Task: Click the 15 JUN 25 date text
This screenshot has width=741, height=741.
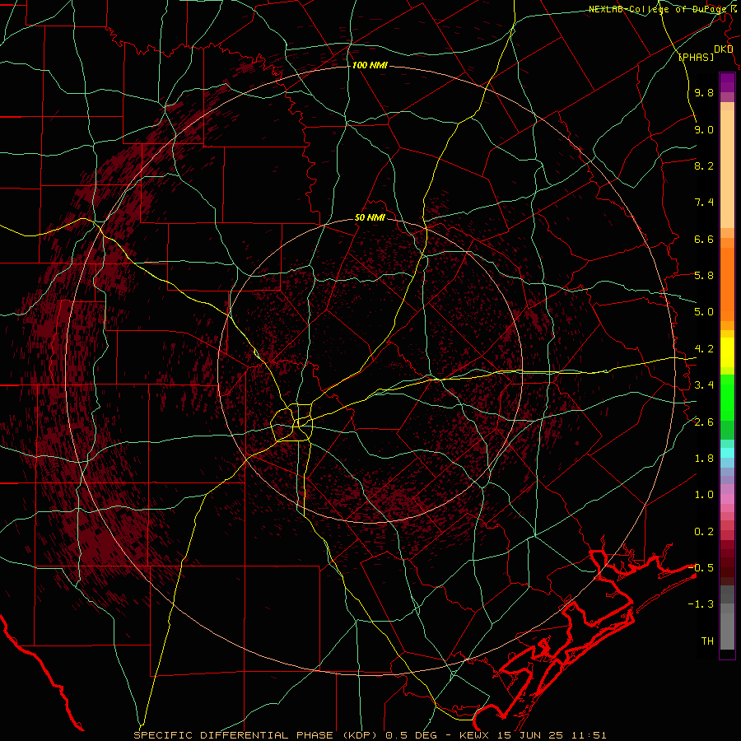Action: (529, 735)
